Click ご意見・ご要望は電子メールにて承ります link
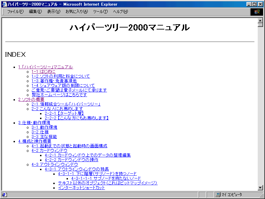 69,90
